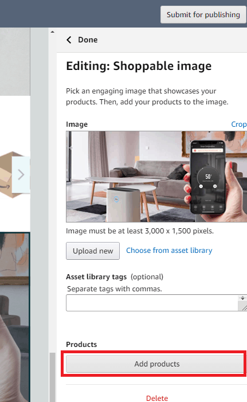Click the Submit for publishing button
Image resolution: width=247 pixels, height=402 pixels.
[203, 15]
